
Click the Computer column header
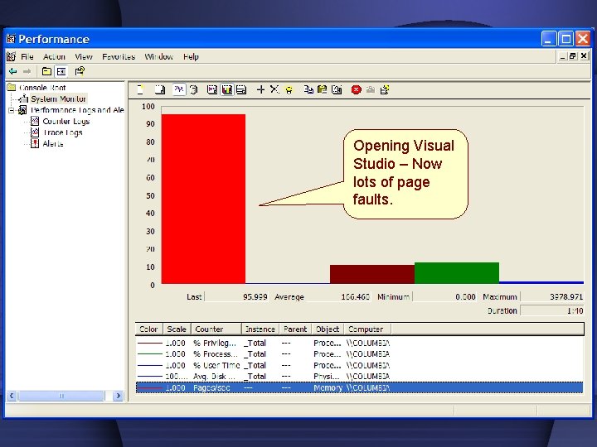367,329
